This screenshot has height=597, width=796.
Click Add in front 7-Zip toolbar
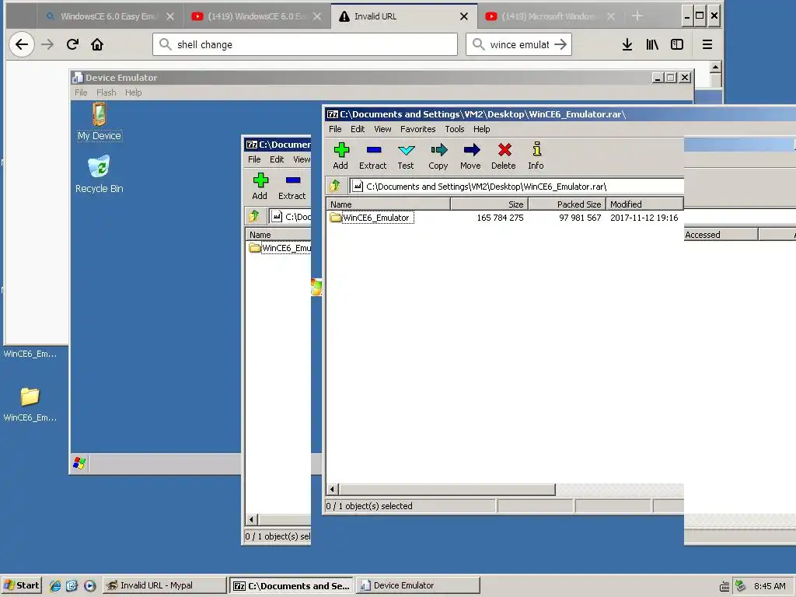(x=340, y=155)
